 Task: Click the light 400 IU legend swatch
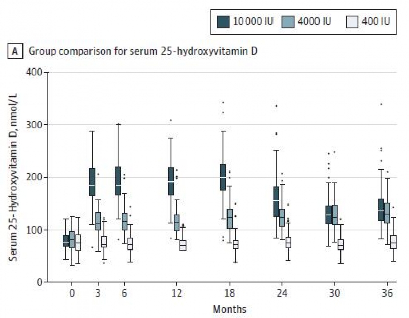(352, 21)
